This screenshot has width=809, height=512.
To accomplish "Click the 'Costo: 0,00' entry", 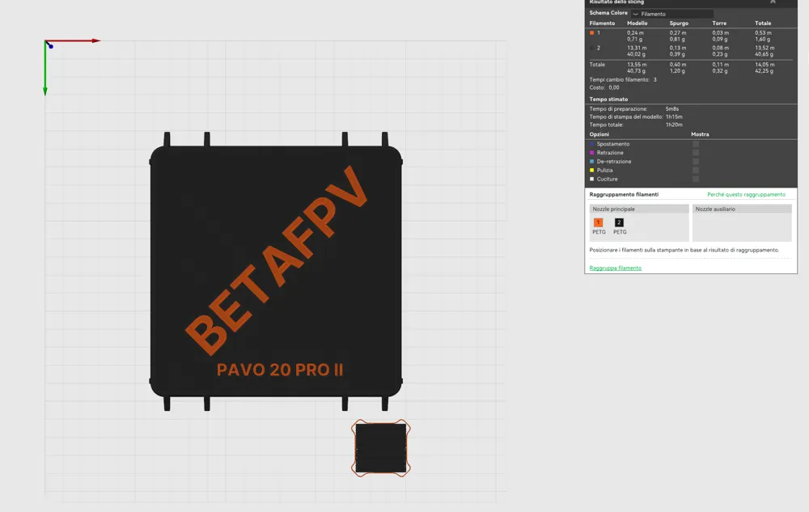I will (x=604, y=87).
